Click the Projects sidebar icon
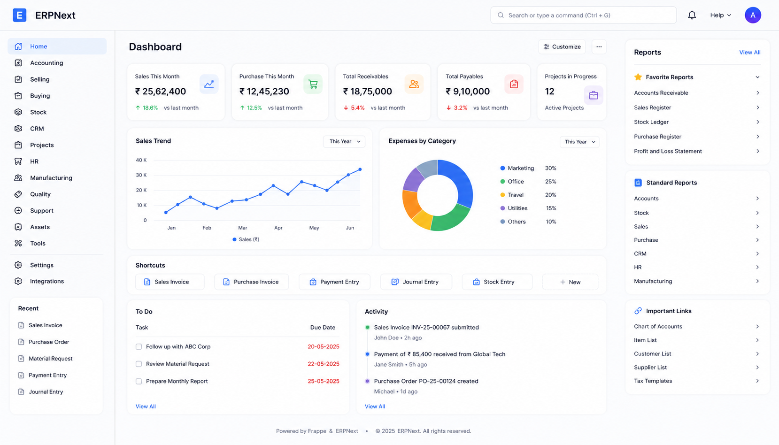This screenshot has height=445, width=779. pyautogui.click(x=18, y=145)
